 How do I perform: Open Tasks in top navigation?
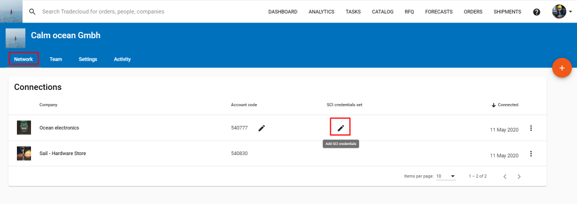tap(353, 12)
